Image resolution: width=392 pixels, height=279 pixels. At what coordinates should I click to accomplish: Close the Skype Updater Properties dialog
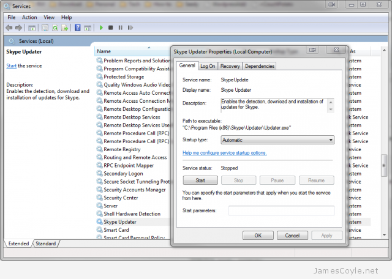(x=336, y=50)
